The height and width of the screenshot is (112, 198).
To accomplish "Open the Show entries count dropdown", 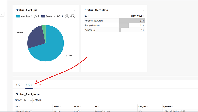I will (27, 100).
